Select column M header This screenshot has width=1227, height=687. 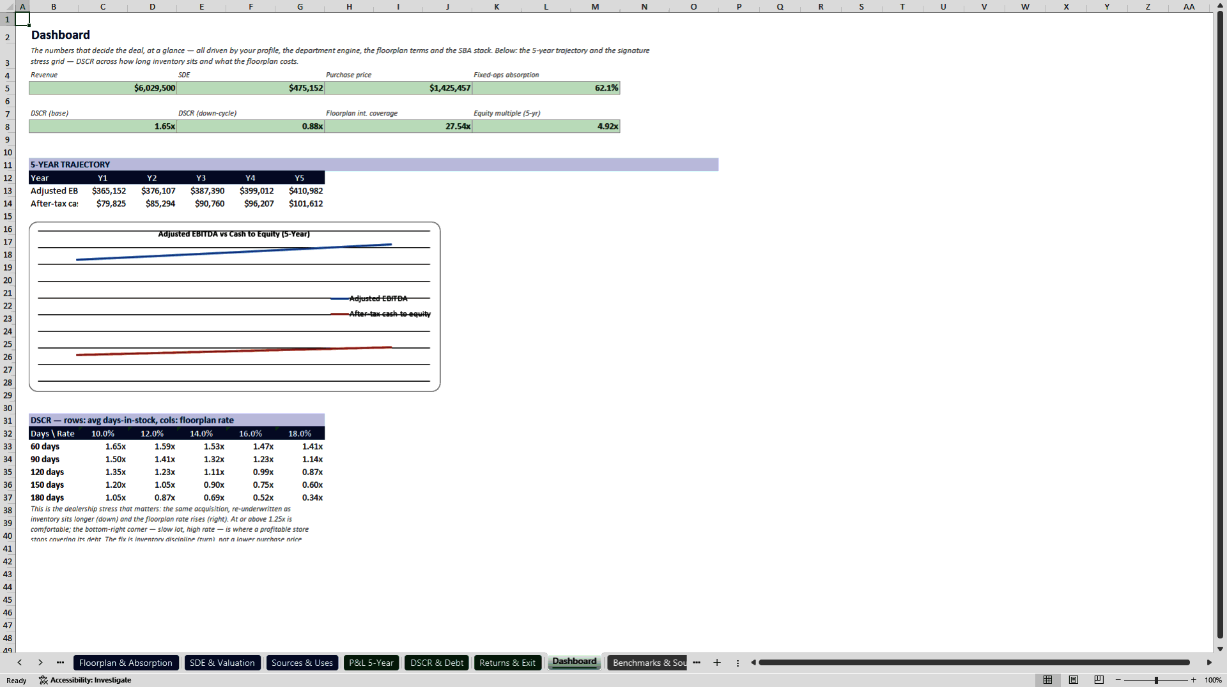click(x=595, y=6)
